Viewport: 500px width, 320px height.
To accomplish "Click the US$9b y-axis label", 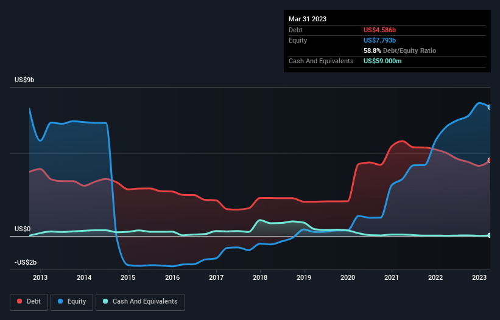I will tap(24, 80).
